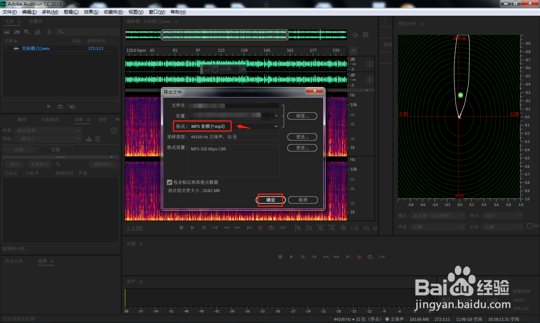Click 浏览 browse button in export dialog
This screenshot has width=540, height=323.
(302, 116)
